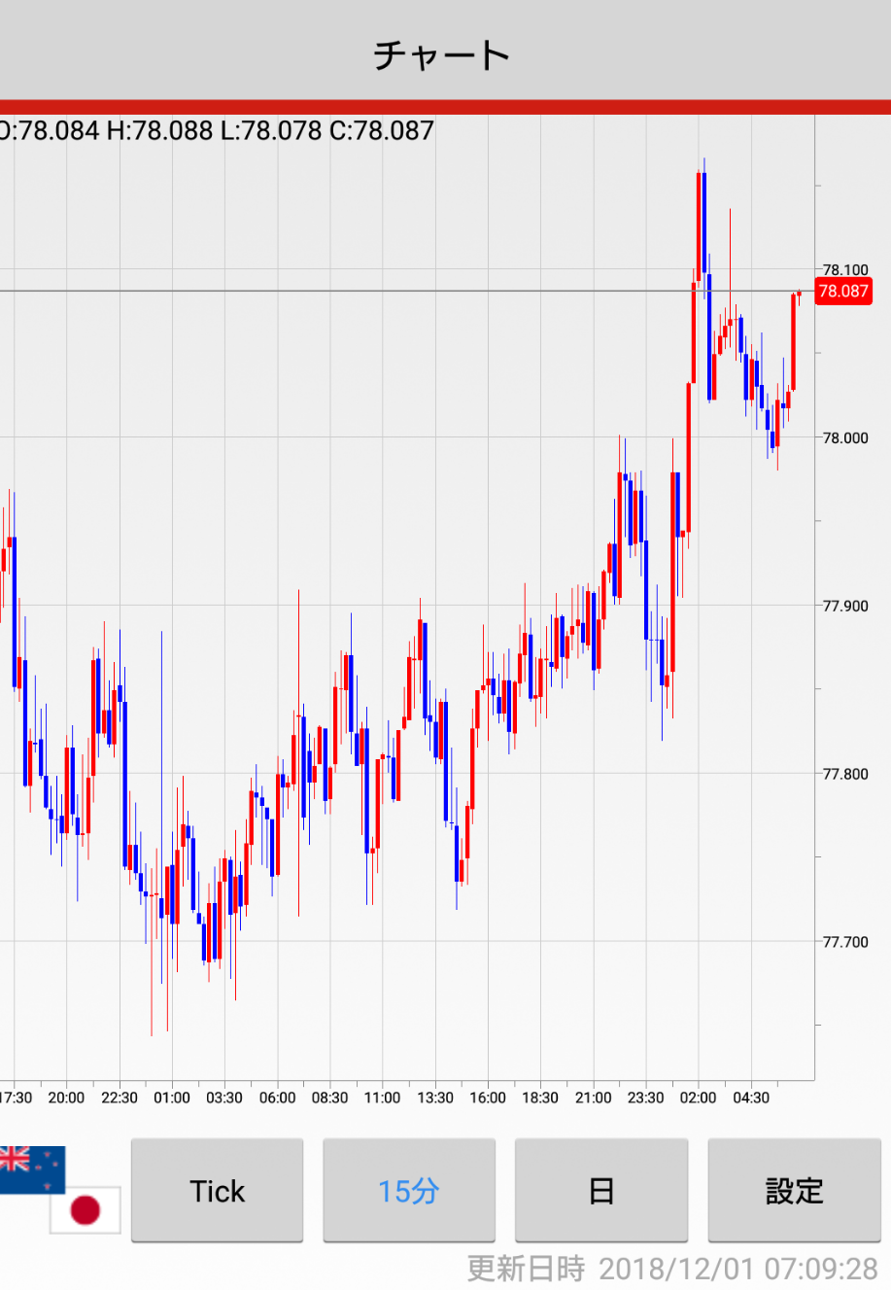Select the 77.900 price axis label
The width and height of the screenshot is (891, 1290).
[844, 606]
